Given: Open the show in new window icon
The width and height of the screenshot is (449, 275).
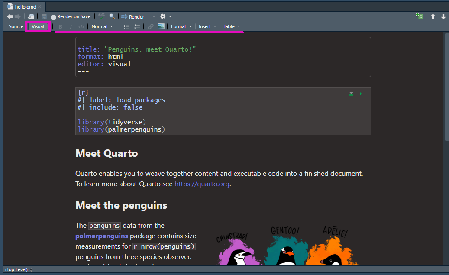Looking at the screenshot, I should (31, 16).
